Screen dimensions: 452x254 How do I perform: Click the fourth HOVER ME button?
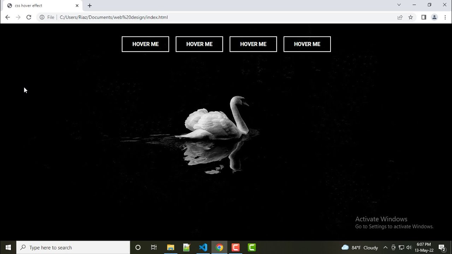tap(307, 44)
